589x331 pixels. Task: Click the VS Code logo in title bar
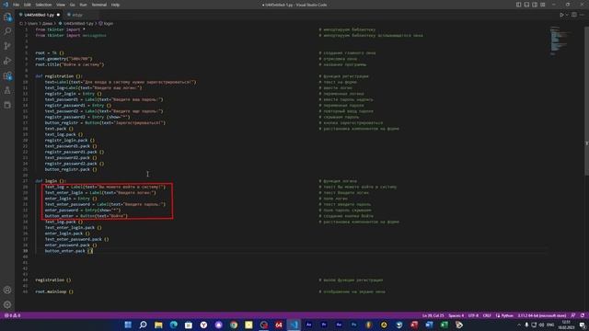[6, 5]
